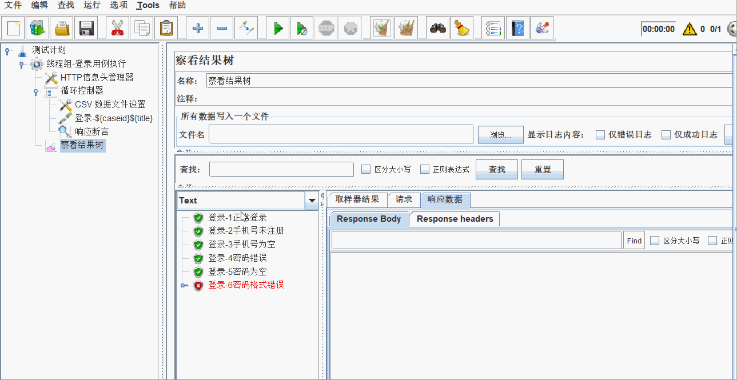Image resolution: width=737 pixels, height=380 pixels.
Task: Click the blue question mark help icon
Action: 517,27
